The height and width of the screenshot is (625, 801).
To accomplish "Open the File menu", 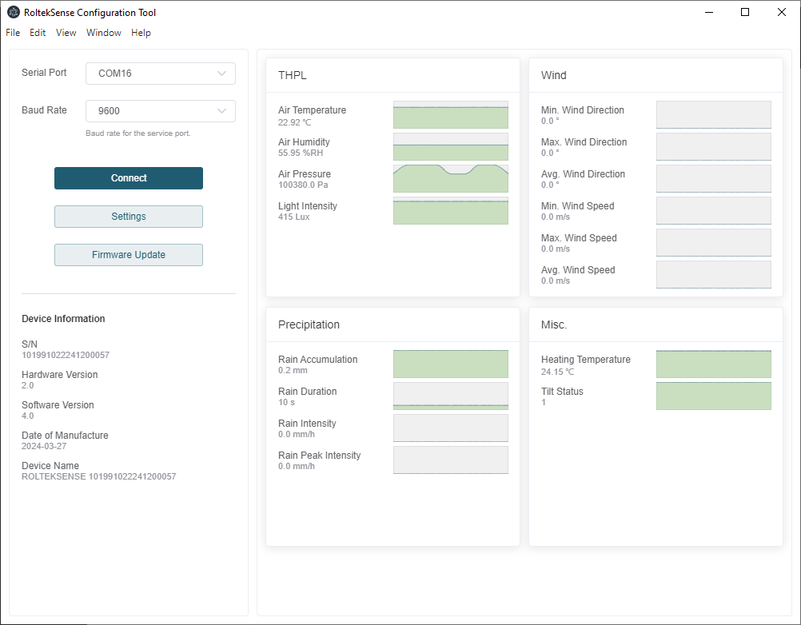I will click(13, 33).
